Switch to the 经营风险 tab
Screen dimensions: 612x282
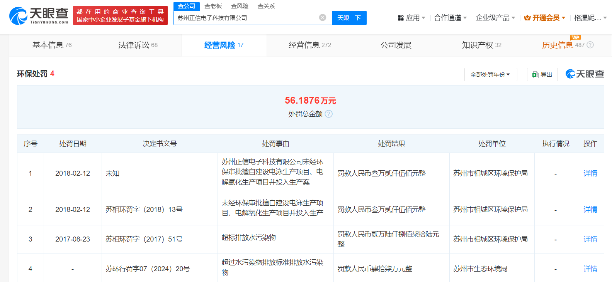(224, 45)
